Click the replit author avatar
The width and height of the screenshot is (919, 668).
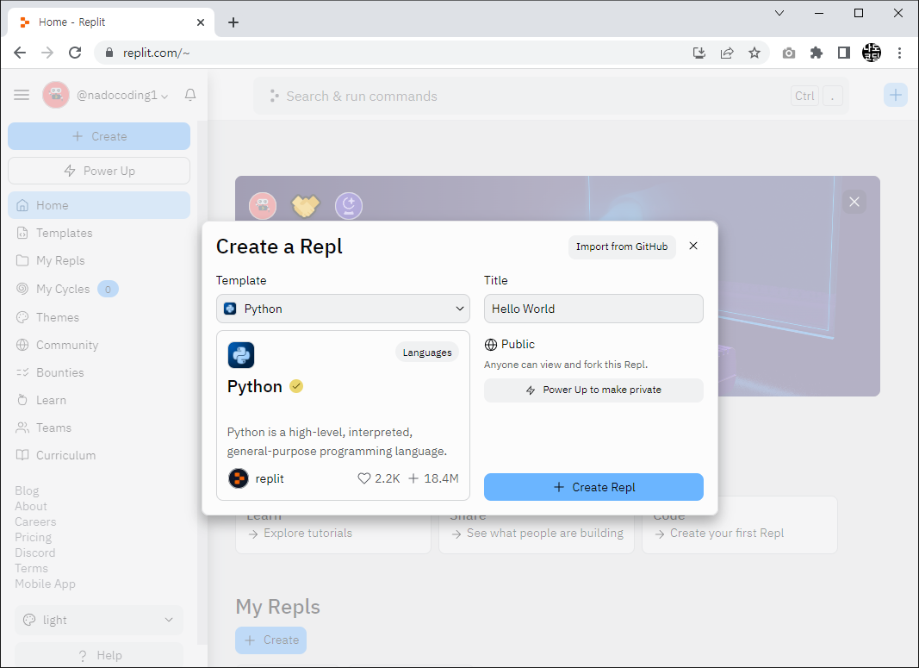pyautogui.click(x=238, y=478)
